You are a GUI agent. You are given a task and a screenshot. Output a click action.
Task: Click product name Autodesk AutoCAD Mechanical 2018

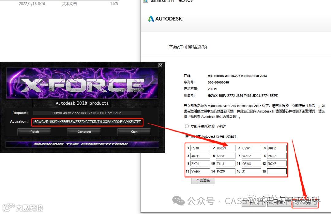click(x=237, y=76)
